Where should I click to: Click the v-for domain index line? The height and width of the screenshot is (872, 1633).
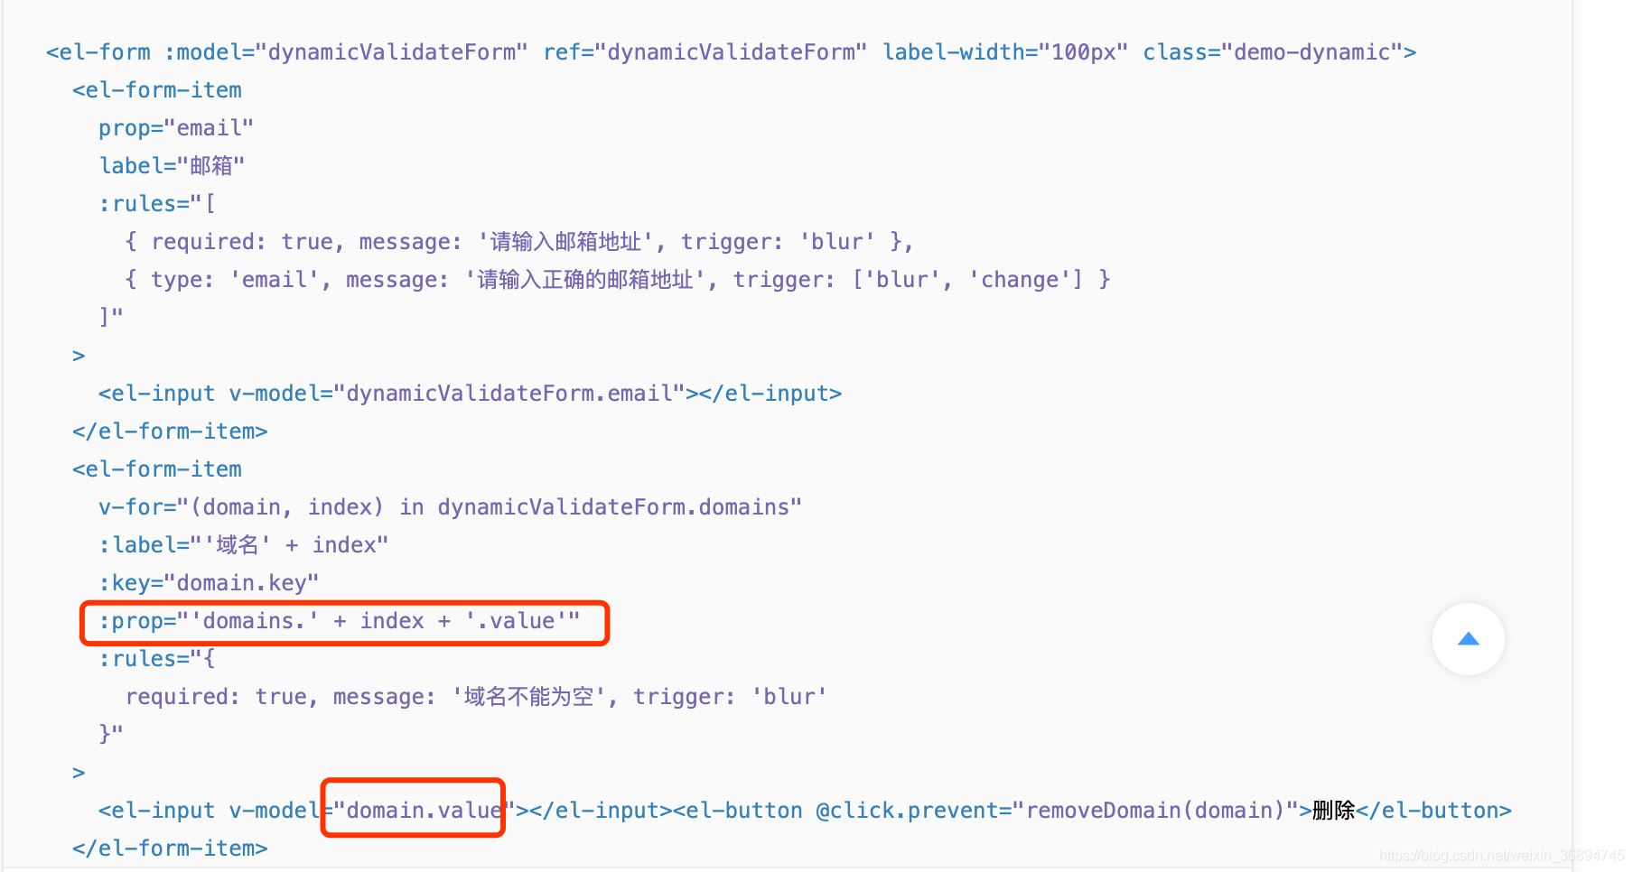point(450,507)
